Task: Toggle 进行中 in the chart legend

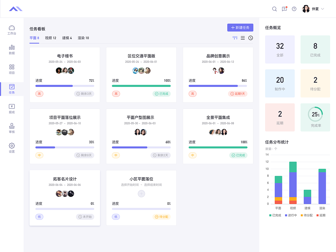Action: click(x=291, y=215)
